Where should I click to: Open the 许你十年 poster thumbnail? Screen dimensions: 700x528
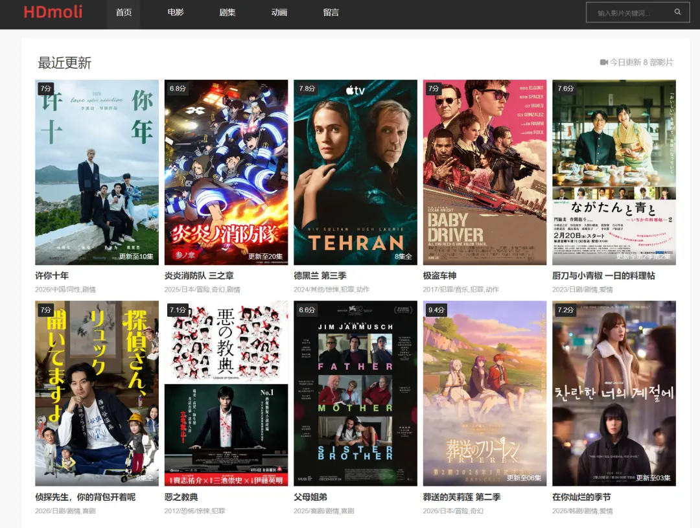97,172
